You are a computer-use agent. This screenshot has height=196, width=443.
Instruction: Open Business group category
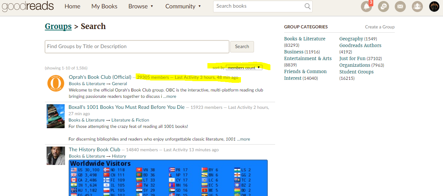(x=294, y=52)
